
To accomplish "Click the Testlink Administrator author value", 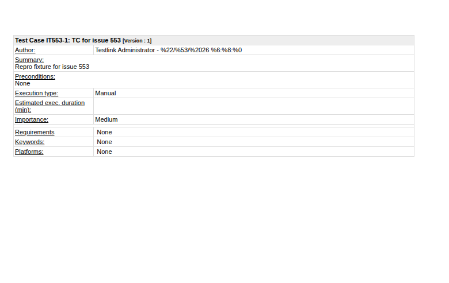I will point(168,50).
